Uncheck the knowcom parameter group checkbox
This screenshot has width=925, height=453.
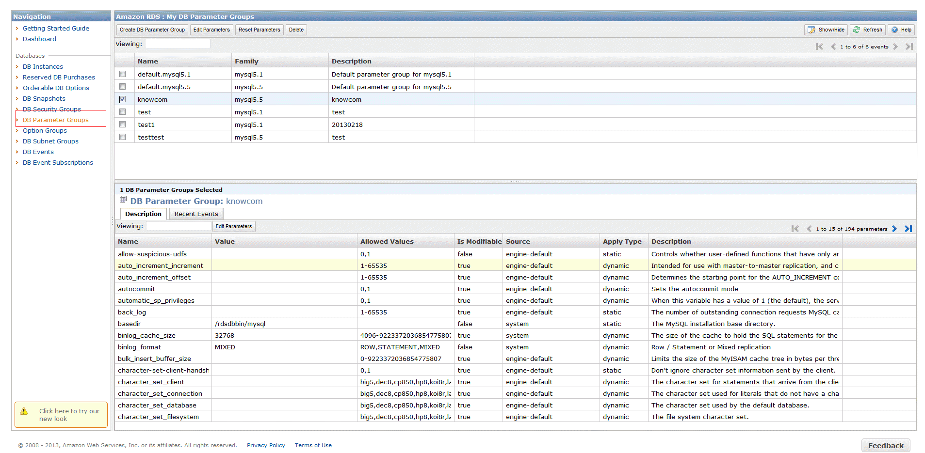[123, 99]
